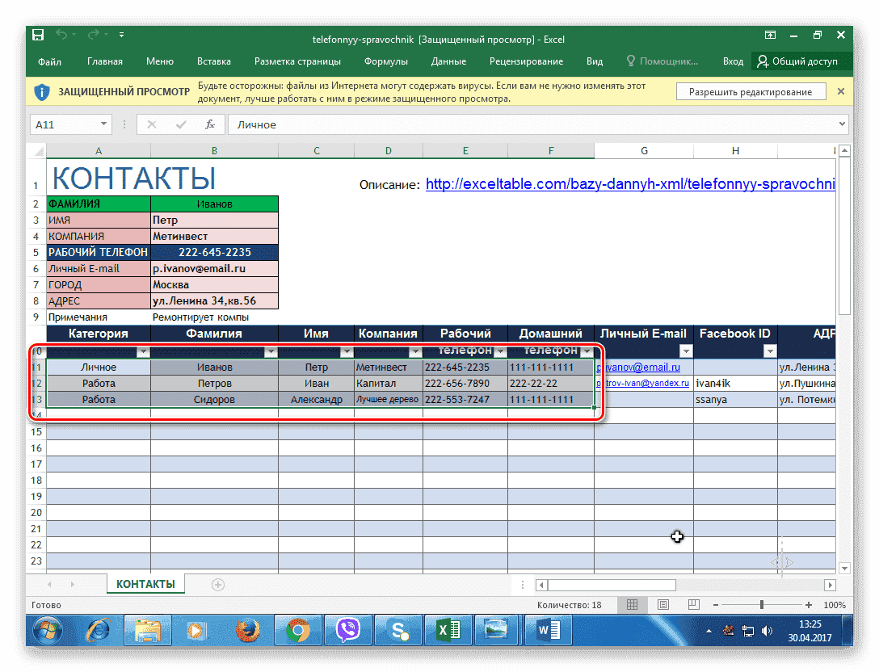Select the Page Break Preview icon
Screen dimensions: 879x672
tap(694, 605)
